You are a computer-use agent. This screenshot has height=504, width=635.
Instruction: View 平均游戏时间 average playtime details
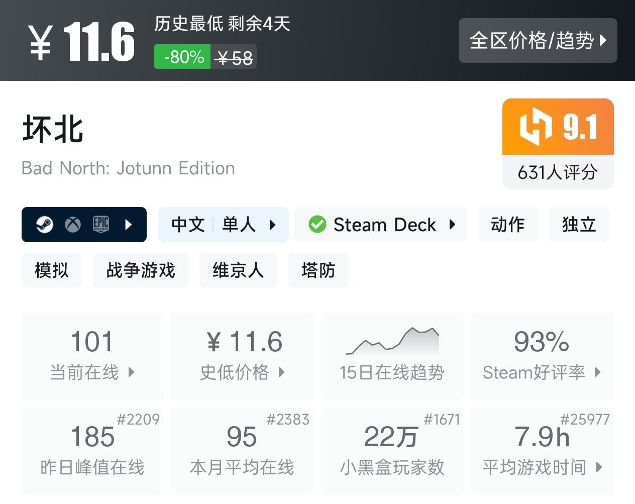542,451
